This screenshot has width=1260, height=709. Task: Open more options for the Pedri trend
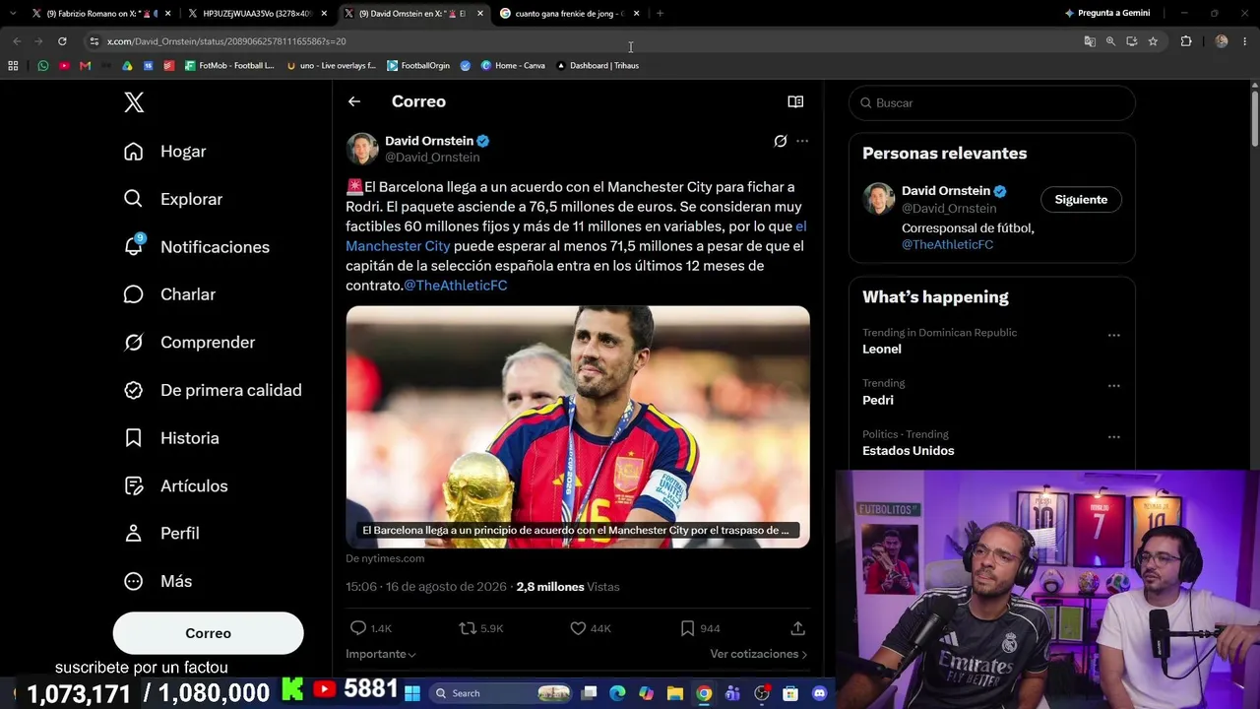(1113, 386)
